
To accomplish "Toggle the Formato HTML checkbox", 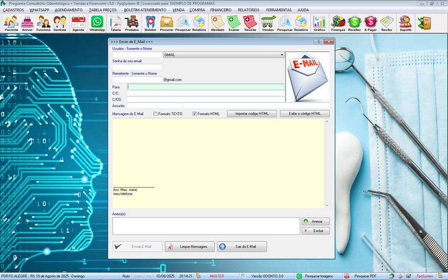I will tap(195, 114).
